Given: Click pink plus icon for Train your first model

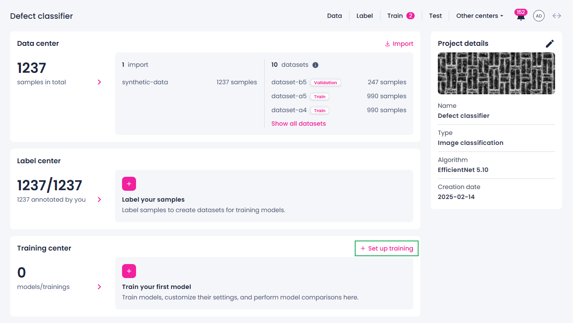Looking at the screenshot, I should tap(129, 271).
